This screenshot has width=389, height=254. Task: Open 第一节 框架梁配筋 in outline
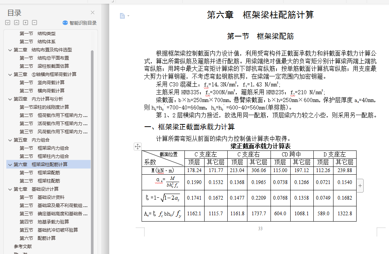40,173
